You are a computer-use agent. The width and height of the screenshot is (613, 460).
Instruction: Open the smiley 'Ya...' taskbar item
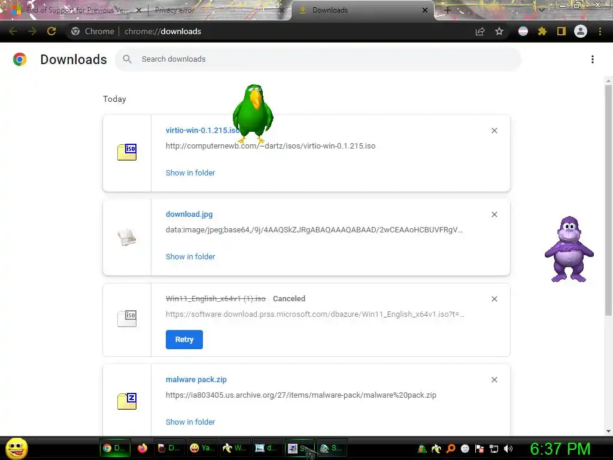click(202, 448)
